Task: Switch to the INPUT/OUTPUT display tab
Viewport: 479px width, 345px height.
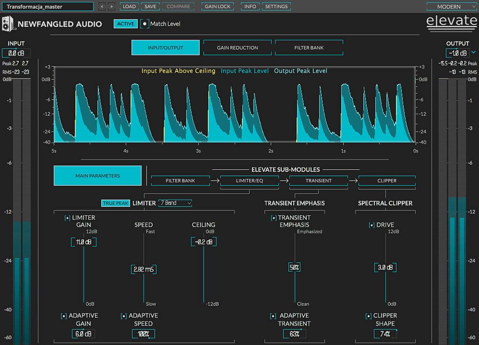Action: 166,47
